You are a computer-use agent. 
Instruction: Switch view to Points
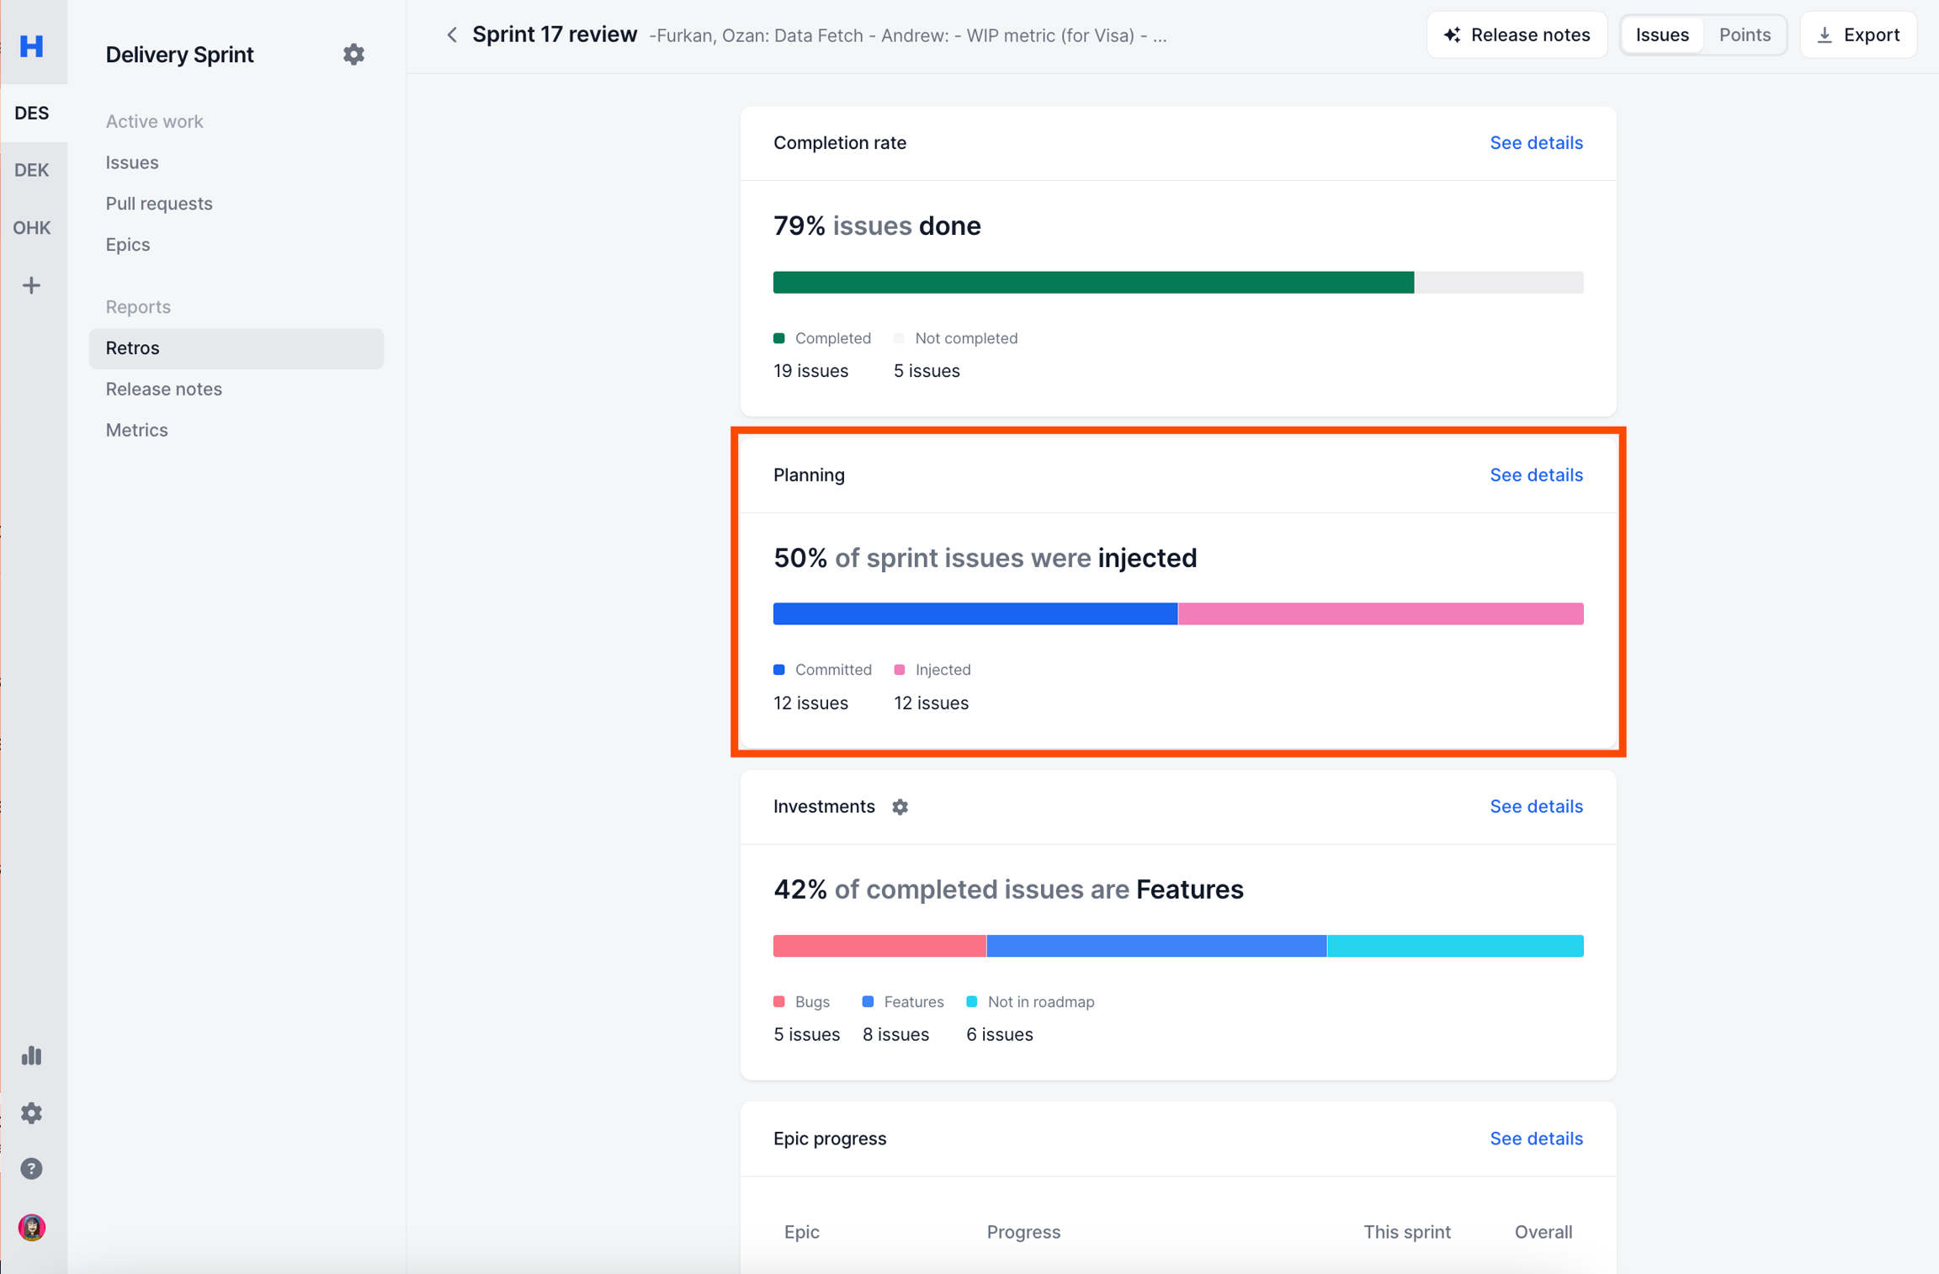tap(1744, 35)
